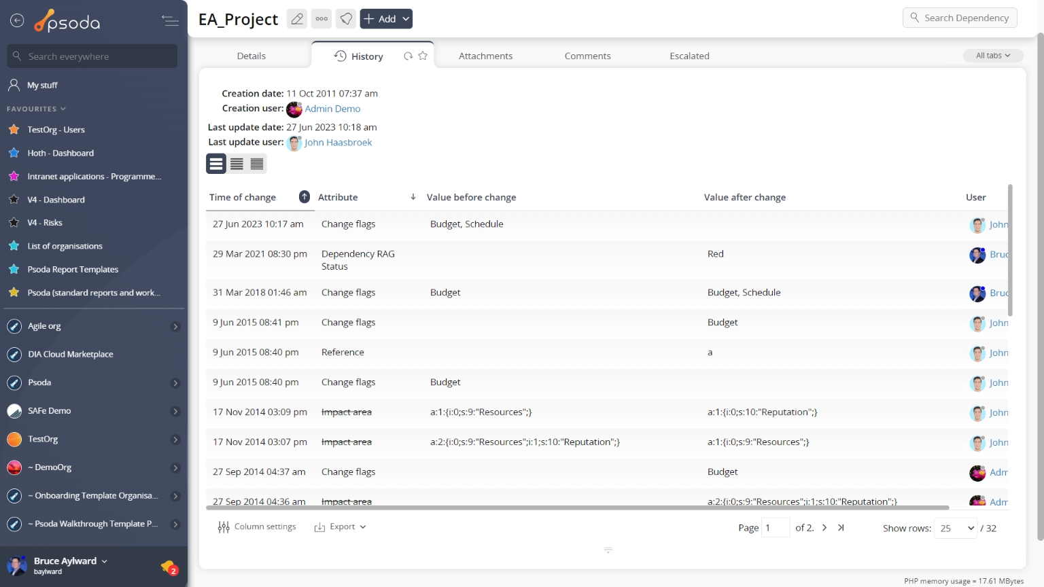Click the DIA Cloud Marketplace icon
The height and width of the screenshot is (587, 1044).
pyautogui.click(x=14, y=355)
